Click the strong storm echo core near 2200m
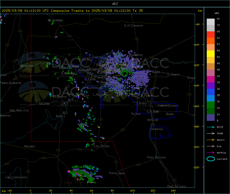Screen dimensions: 230x194 click(x=79, y=175)
